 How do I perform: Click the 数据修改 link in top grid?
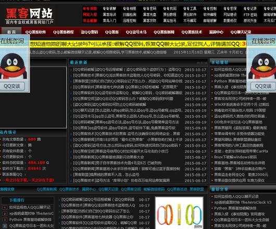pyautogui.click(x=230, y=21)
